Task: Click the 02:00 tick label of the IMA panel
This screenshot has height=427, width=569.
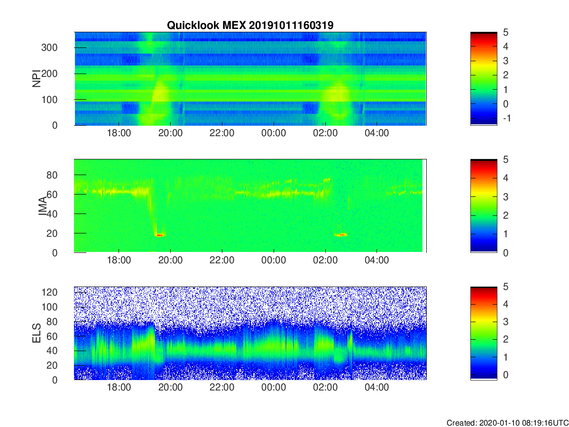Action: (x=325, y=260)
